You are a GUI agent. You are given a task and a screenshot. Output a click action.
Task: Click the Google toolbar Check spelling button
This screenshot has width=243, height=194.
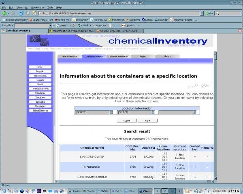pyautogui.click(x=83, y=25)
